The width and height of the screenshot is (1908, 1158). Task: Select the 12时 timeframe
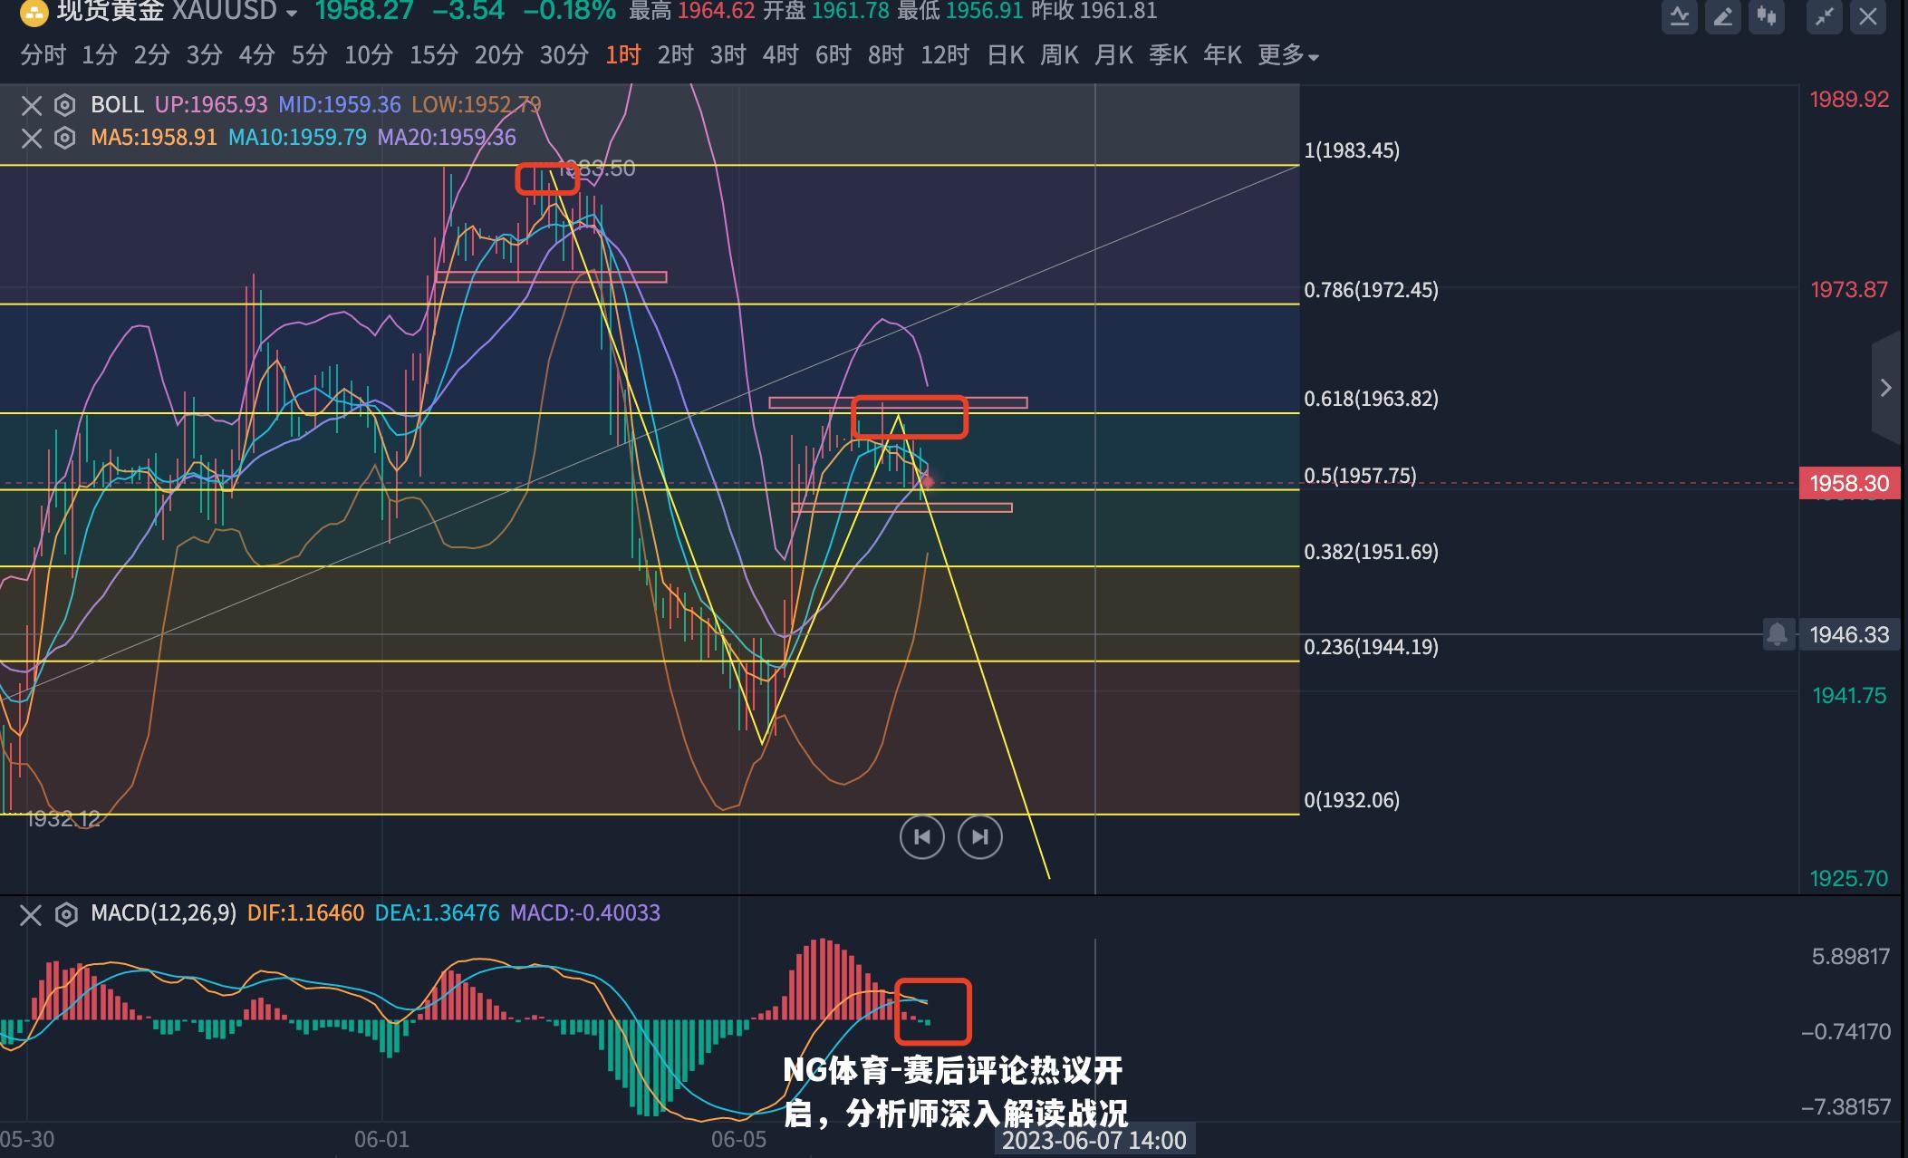pyautogui.click(x=945, y=55)
